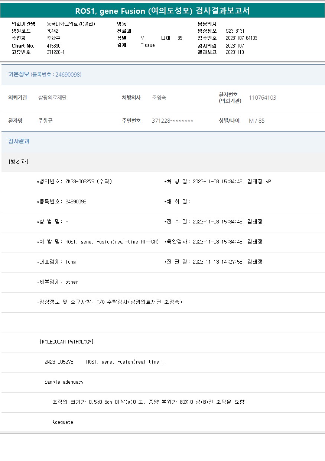Click the Adequate result text

(x=63, y=422)
